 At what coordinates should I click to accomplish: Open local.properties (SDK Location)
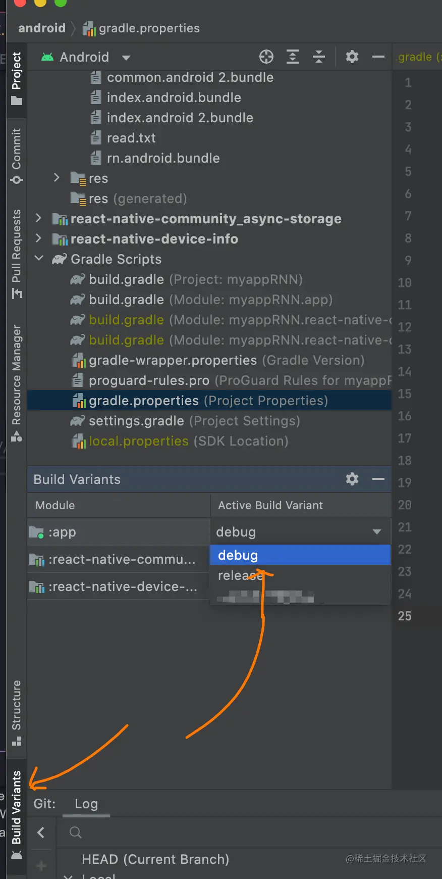point(189,441)
